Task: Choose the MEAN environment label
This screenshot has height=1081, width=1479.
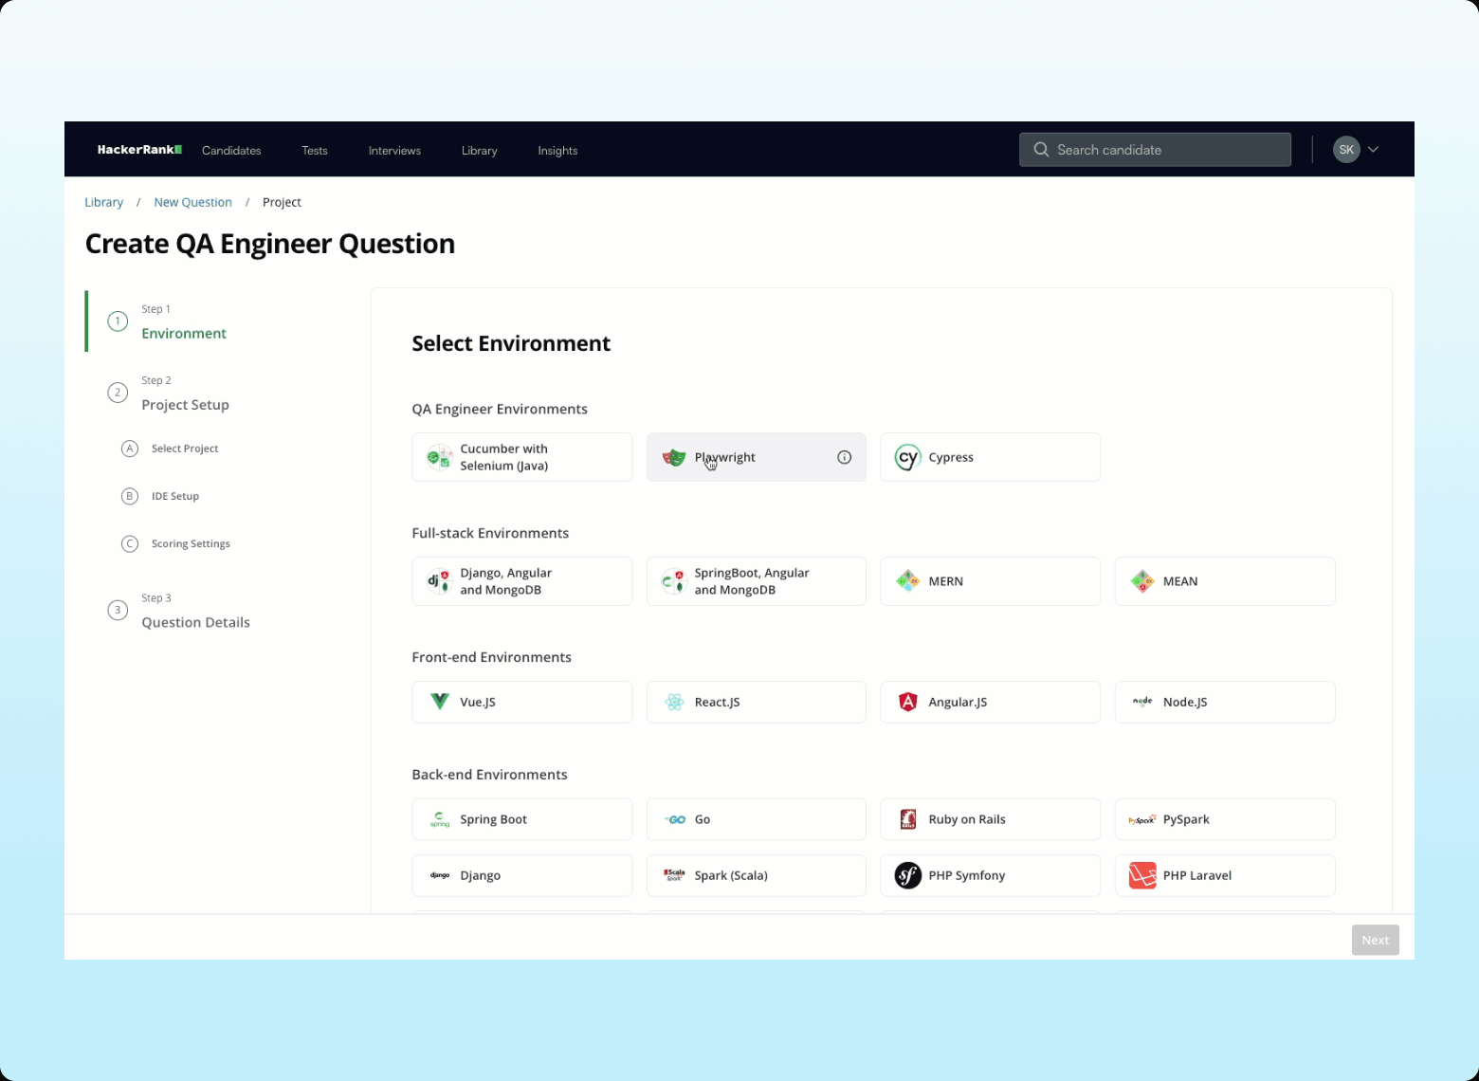Action: (x=1180, y=581)
